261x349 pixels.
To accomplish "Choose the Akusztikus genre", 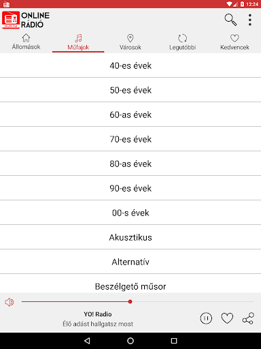I will pos(130,237).
